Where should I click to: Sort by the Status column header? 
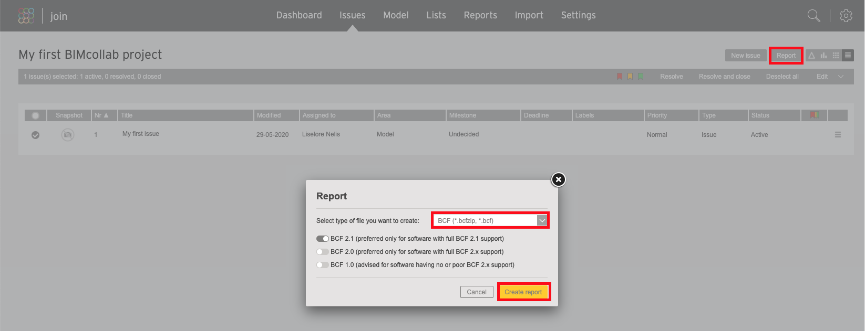point(775,115)
